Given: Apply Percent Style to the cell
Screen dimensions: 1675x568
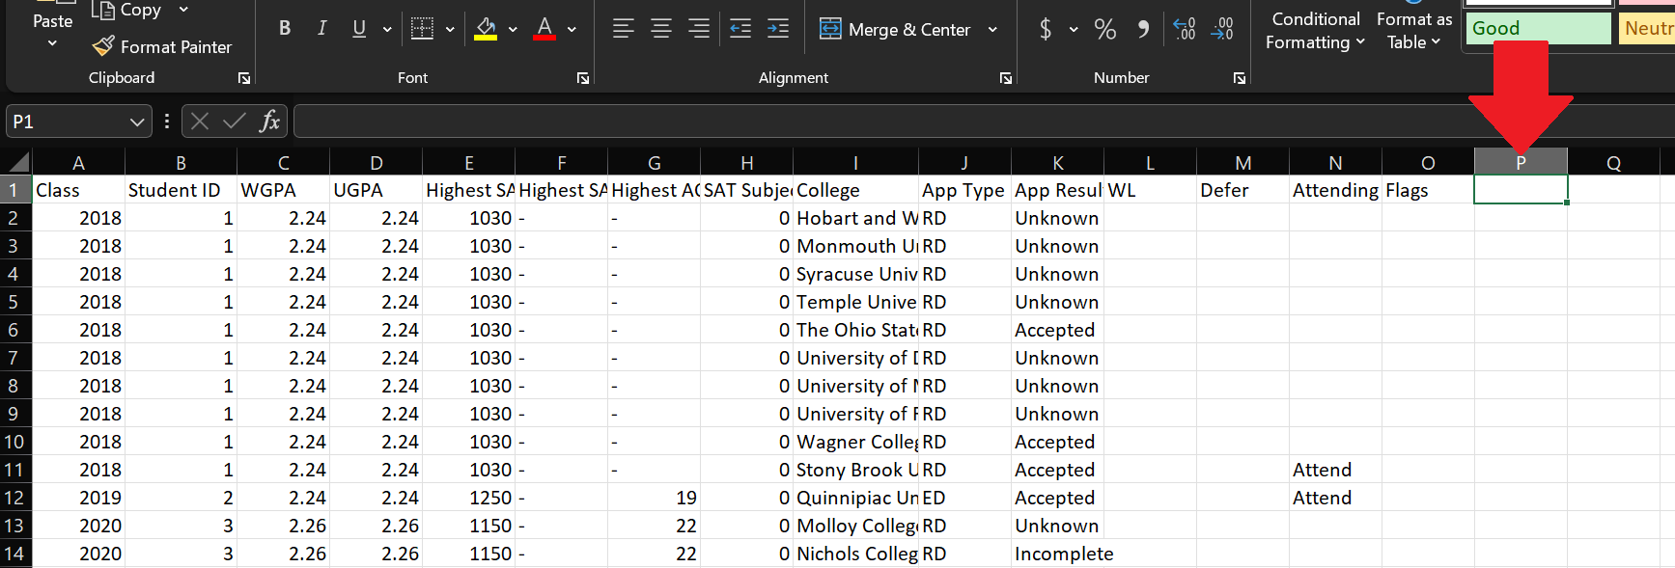Looking at the screenshot, I should (1105, 29).
